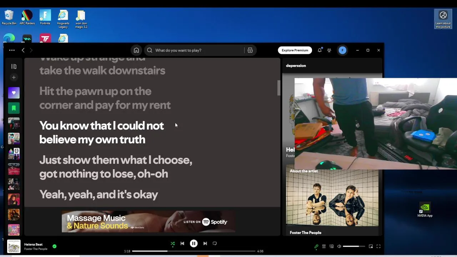Open the notifications bell

pos(320,50)
